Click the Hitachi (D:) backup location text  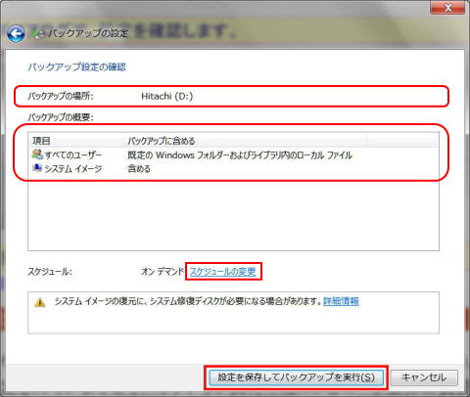tap(166, 96)
